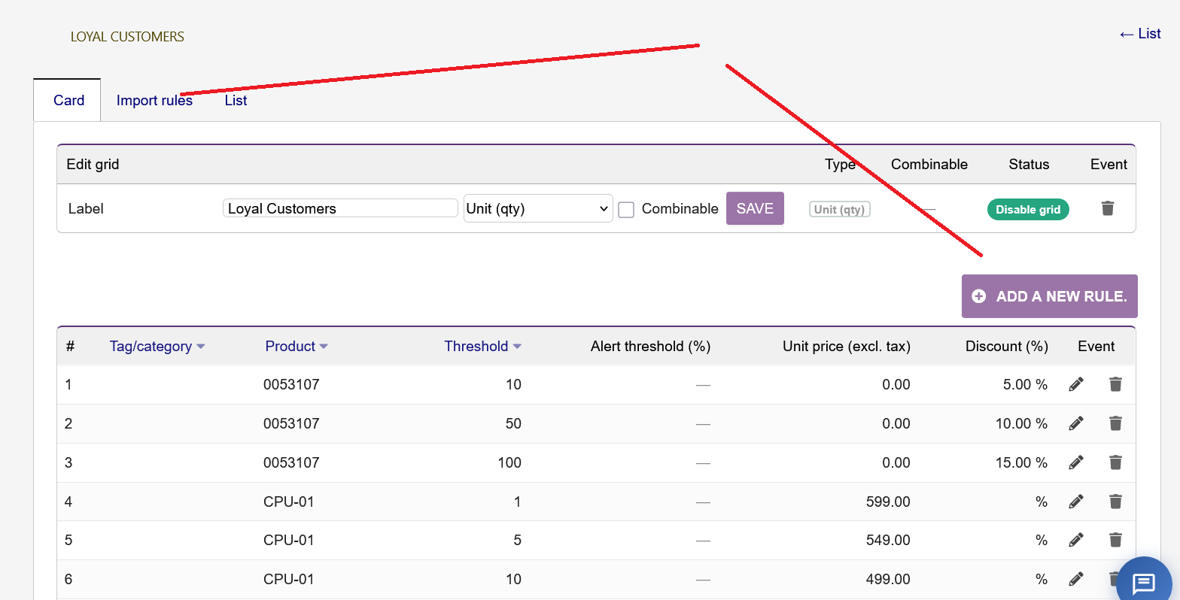Edit rule 6 priced 499.00
The width and height of the screenshot is (1180, 600).
1076,579
